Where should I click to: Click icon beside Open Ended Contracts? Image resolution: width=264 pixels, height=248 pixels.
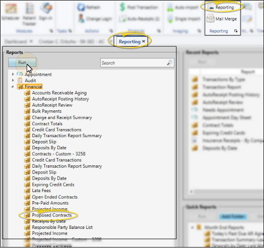[27, 197]
